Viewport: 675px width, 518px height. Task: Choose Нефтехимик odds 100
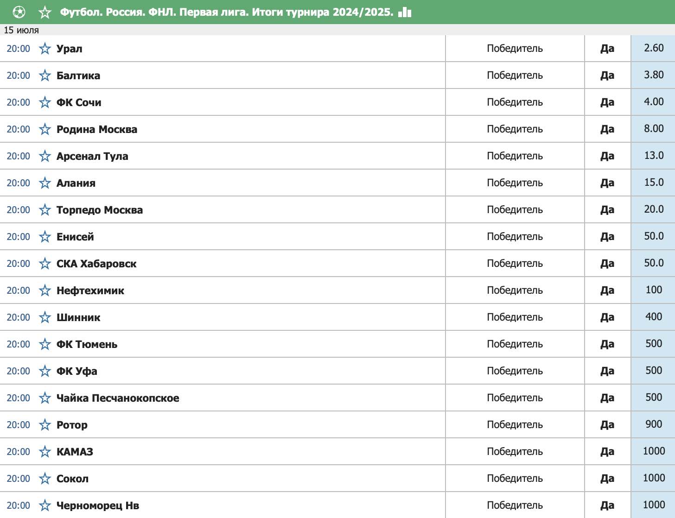click(653, 290)
